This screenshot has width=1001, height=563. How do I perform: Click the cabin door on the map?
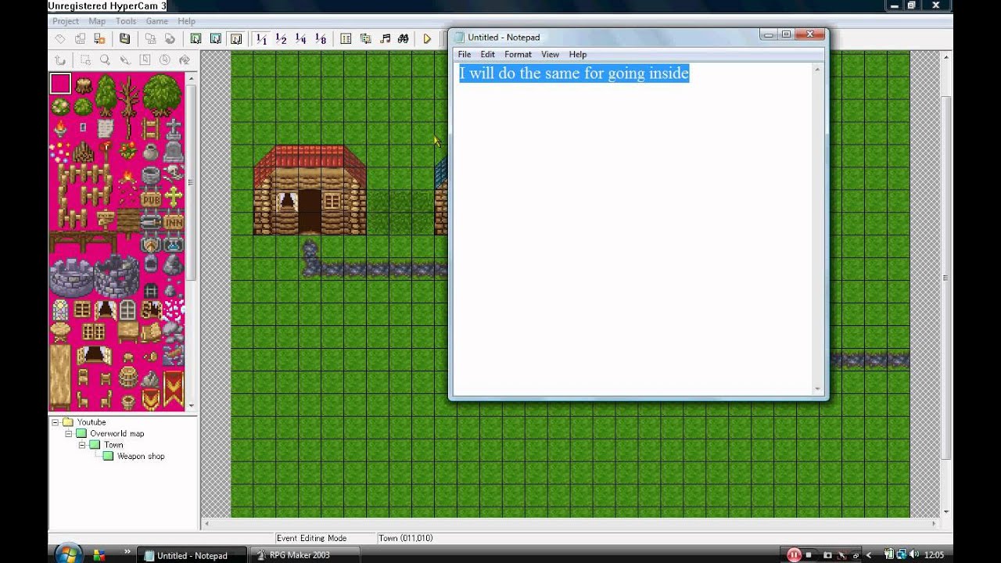click(x=310, y=211)
